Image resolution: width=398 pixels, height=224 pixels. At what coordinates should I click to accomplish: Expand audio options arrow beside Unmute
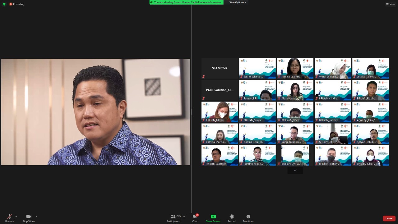[16, 217]
